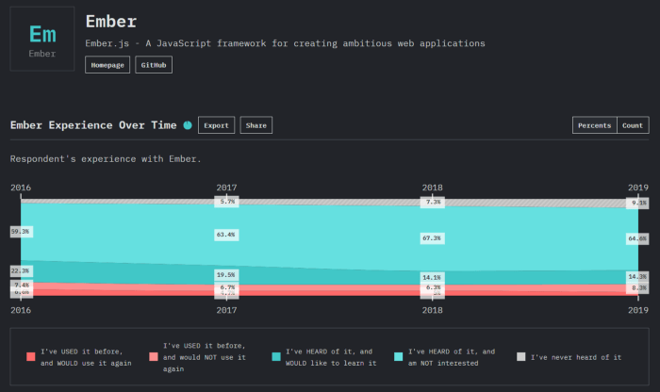Click the 7.4% label for 2016
The height and width of the screenshot is (392, 660).
[x=21, y=286]
